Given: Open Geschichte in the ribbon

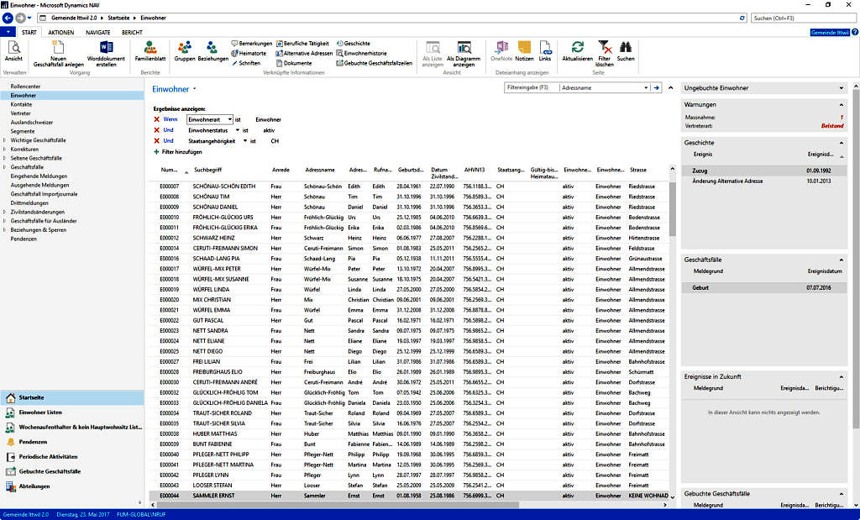Looking at the screenshot, I should tap(354, 44).
